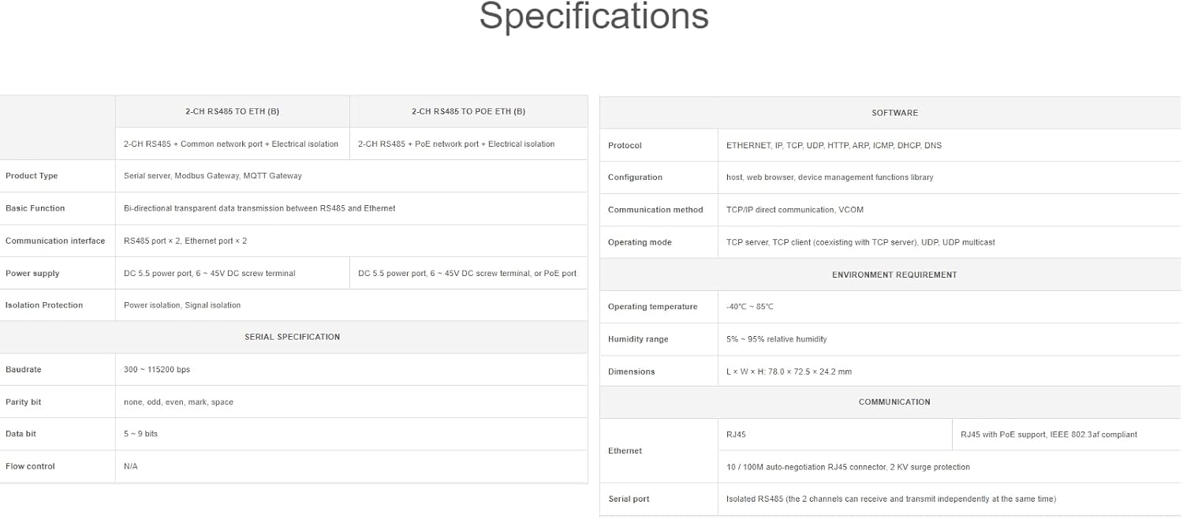Click the Flow control N/A value

[x=131, y=466]
